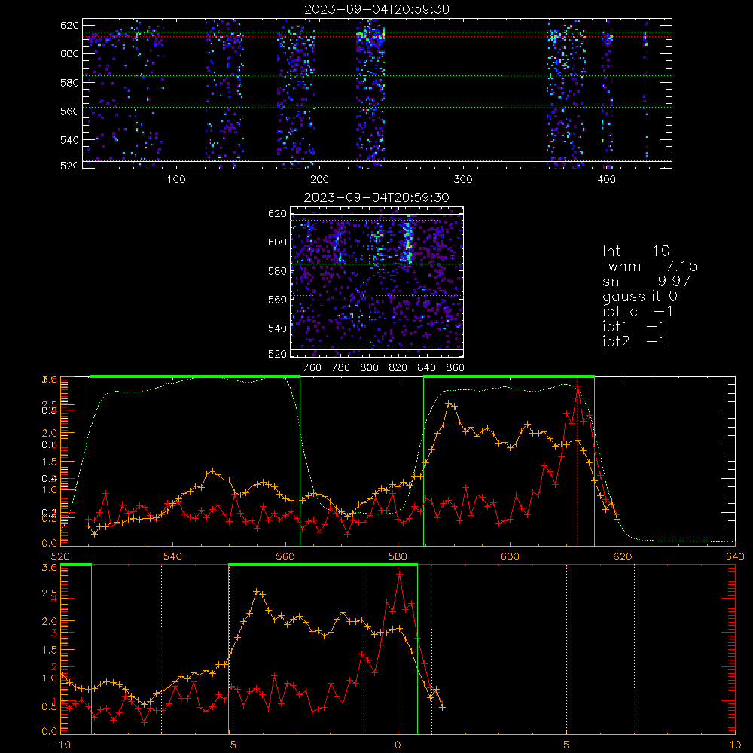753x753 pixels.
Task: Click the 540 y-axis label of top plot
Action: [69, 140]
